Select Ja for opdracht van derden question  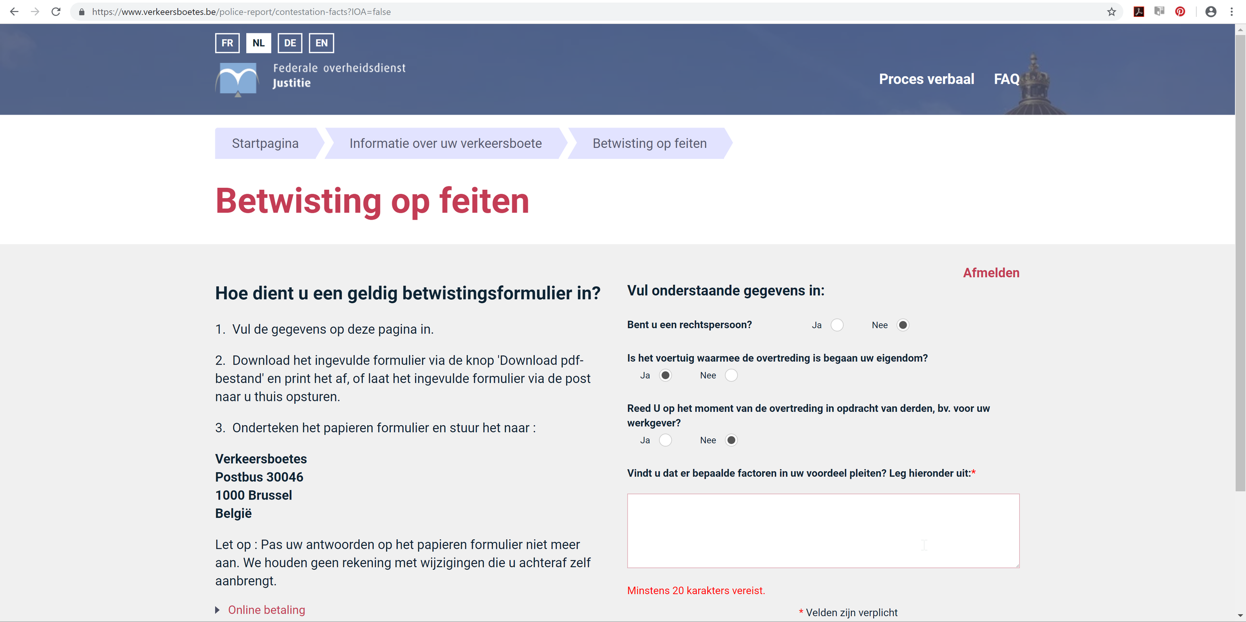click(x=665, y=440)
